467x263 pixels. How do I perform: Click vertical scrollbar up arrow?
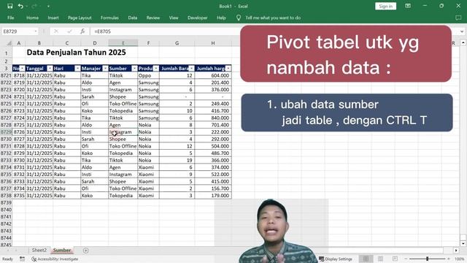(x=463, y=43)
